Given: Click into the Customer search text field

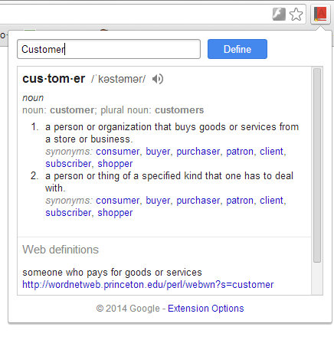Looking at the screenshot, I should coord(109,49).
